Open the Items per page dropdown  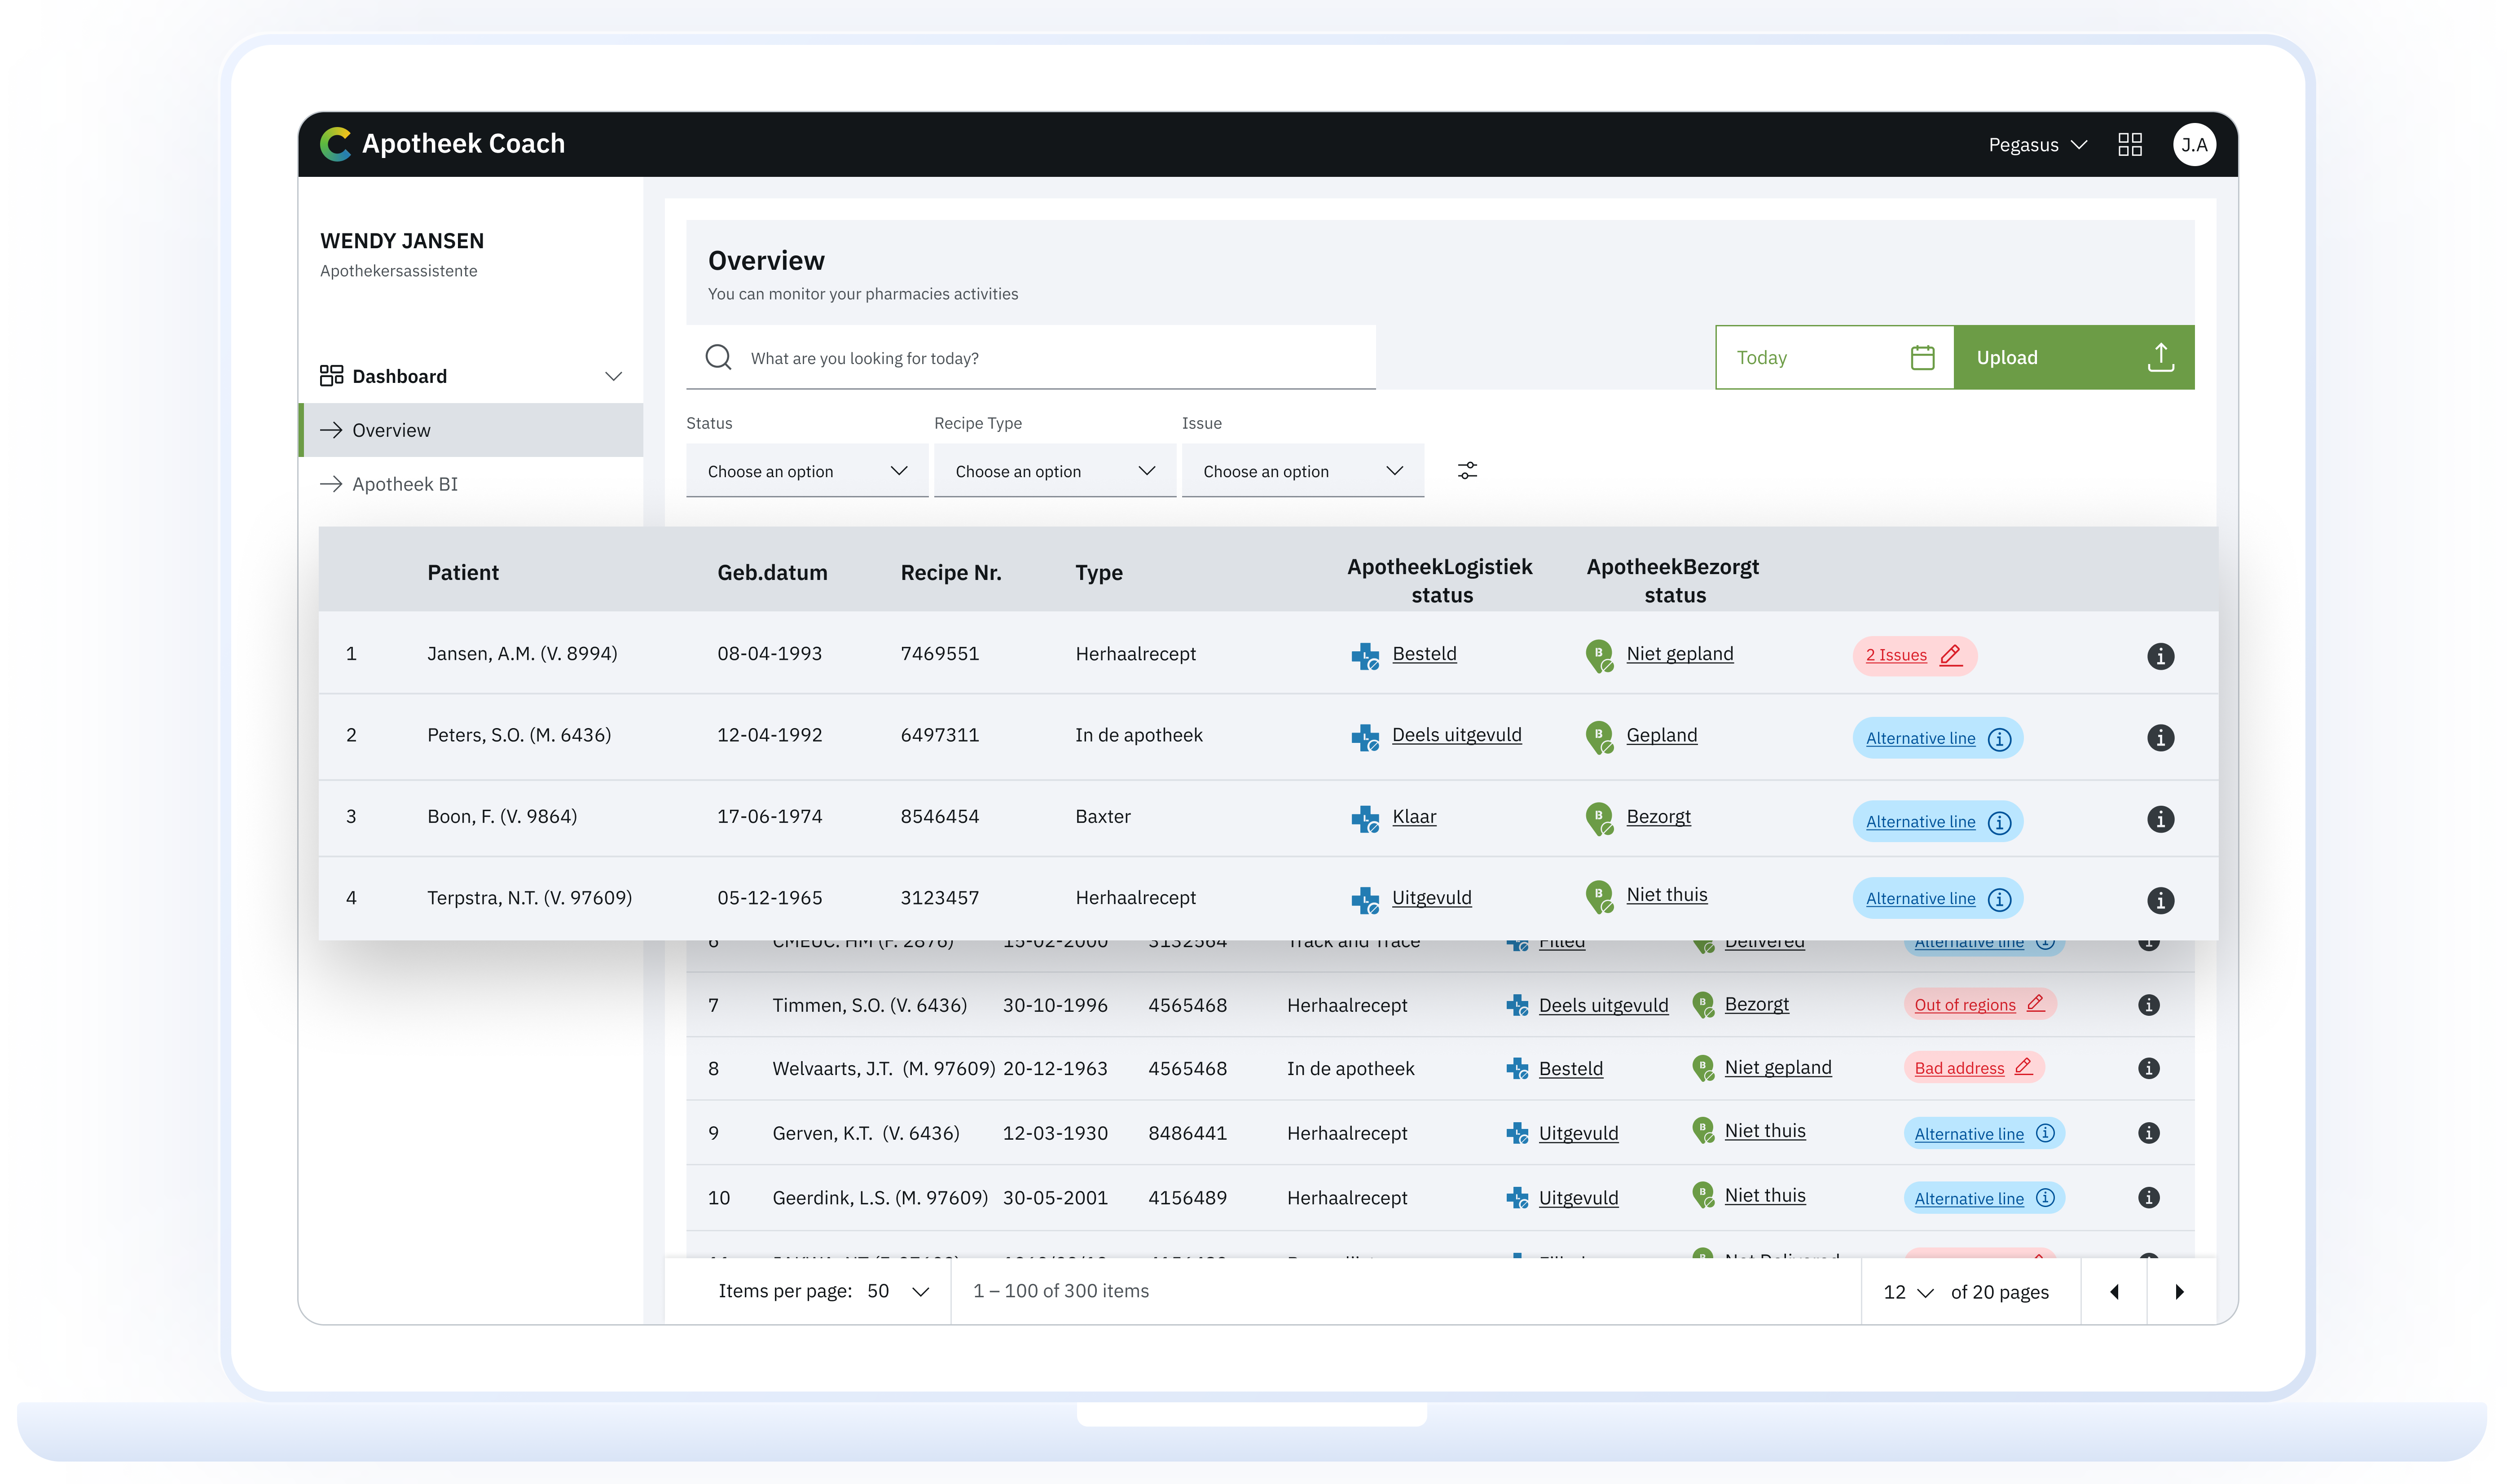[897, 1291]
